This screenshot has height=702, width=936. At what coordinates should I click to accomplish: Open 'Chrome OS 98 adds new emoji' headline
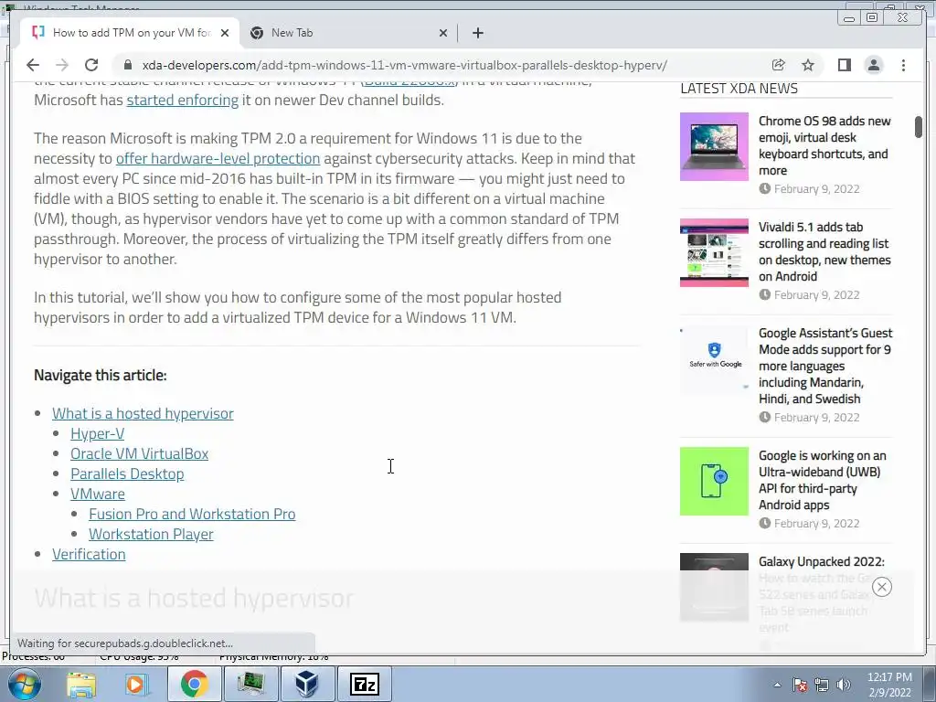[824, 145]
